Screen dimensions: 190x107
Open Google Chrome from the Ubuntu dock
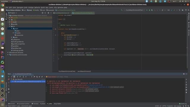tap(2, 5)
